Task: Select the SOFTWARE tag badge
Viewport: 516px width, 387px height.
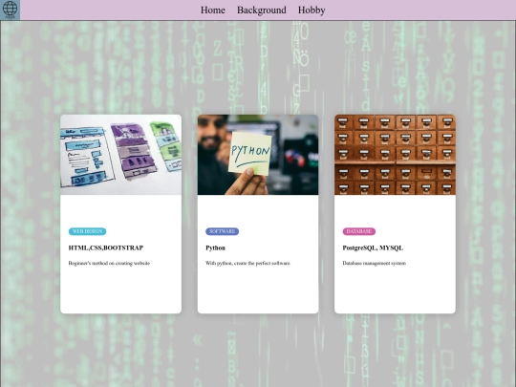Action: 222,231
